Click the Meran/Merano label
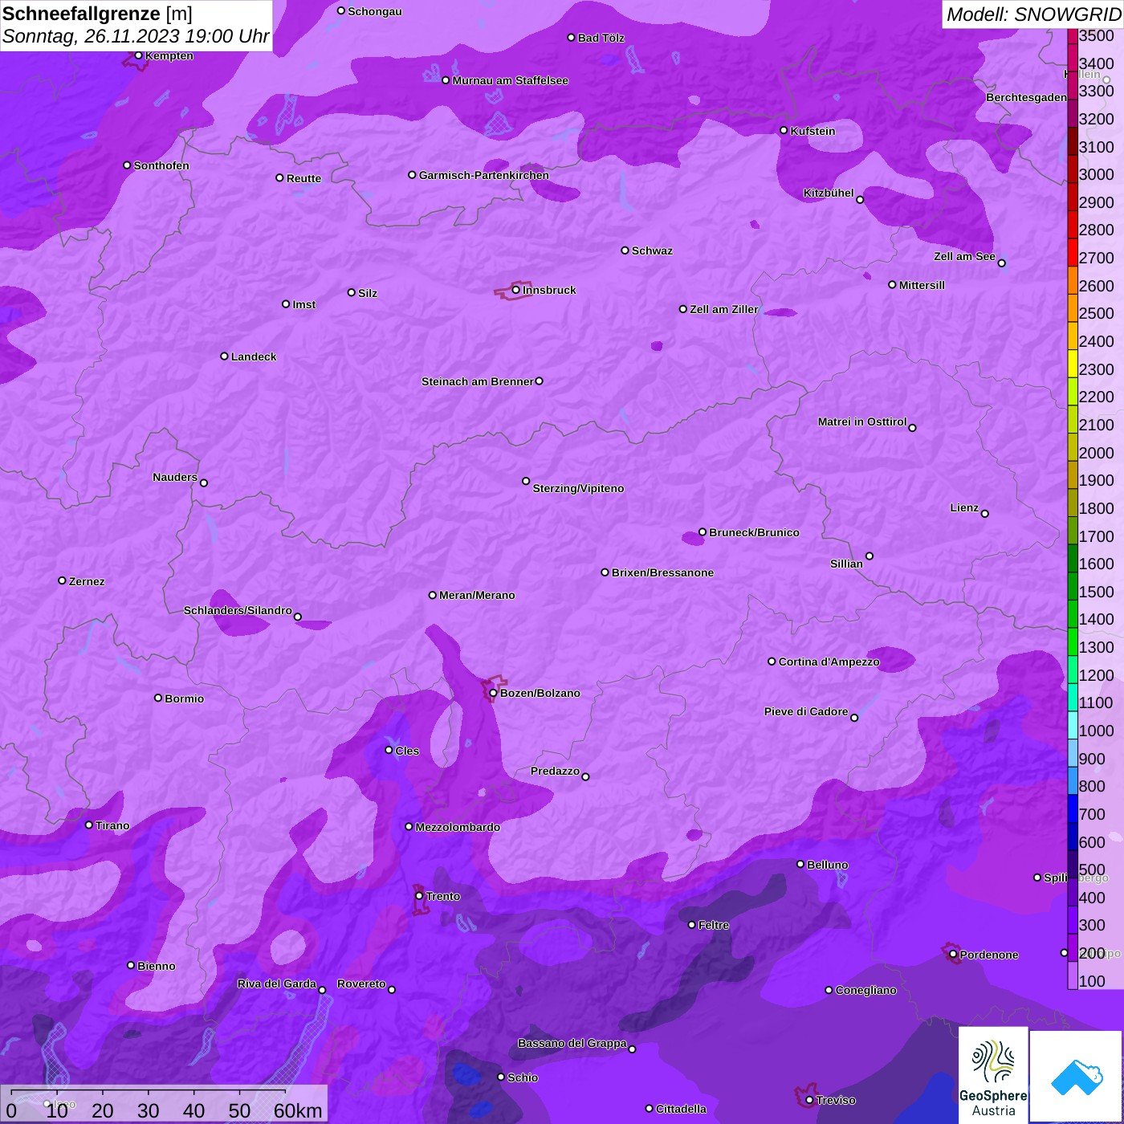The image size is (1124, 1124). 477,595
